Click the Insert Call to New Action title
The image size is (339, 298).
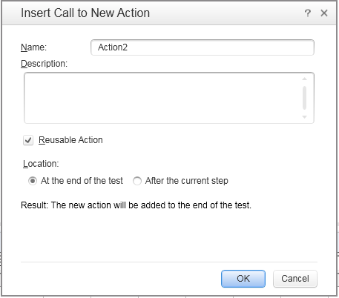coord(85,13)
